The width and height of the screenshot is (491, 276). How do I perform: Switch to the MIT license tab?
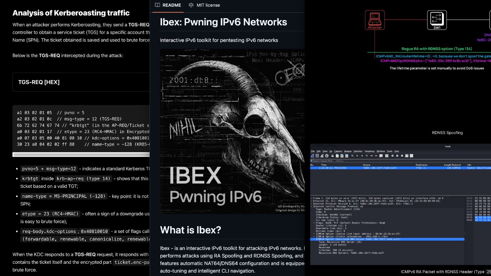(x=204, y=5)
